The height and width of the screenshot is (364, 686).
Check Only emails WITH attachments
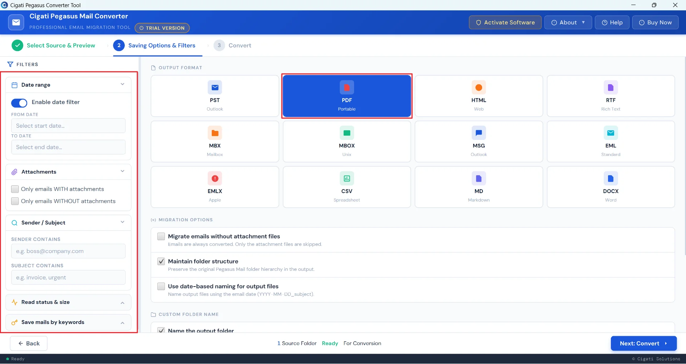click(x=15, y=189)
